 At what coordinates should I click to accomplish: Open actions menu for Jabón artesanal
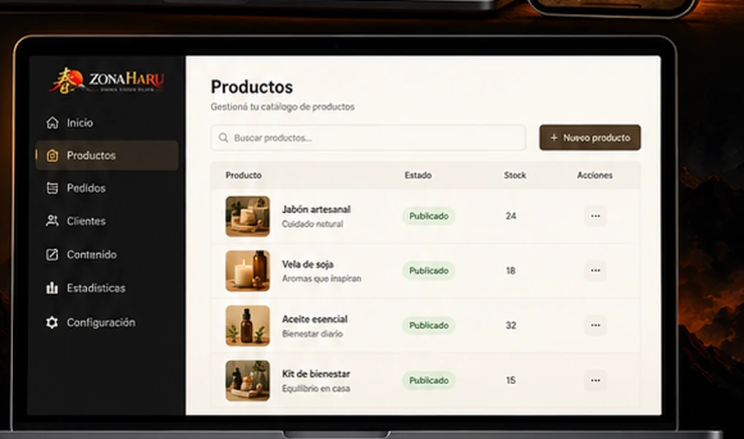[595, 216]
